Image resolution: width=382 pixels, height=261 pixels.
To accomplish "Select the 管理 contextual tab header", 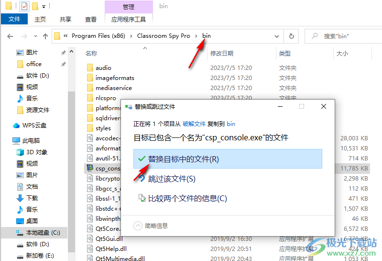I will tap(129, 7).
